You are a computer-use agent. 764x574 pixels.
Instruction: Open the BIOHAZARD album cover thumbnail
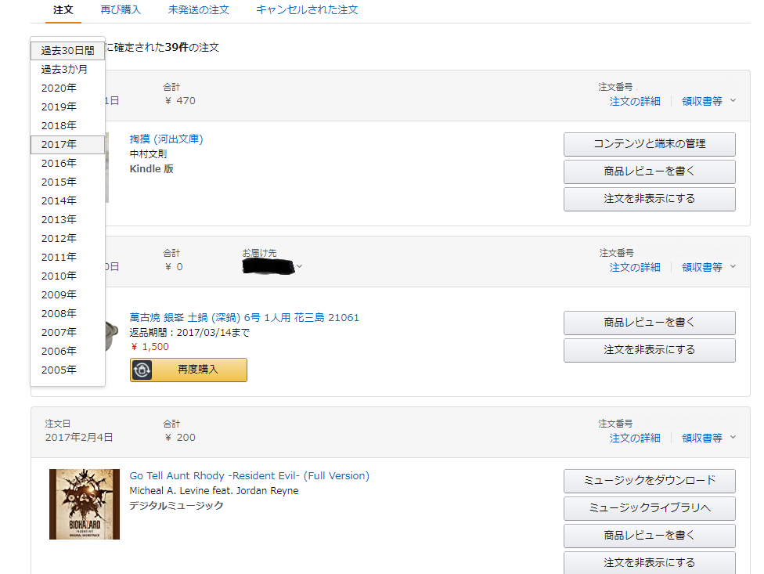pyautogui.click(x=85, y=504)
